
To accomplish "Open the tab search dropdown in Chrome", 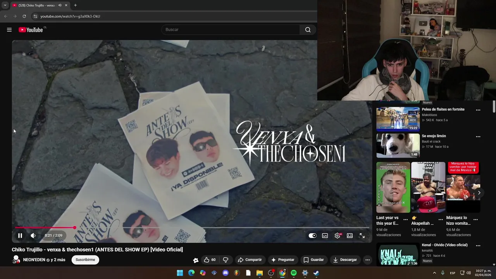I will click(5, 5).
